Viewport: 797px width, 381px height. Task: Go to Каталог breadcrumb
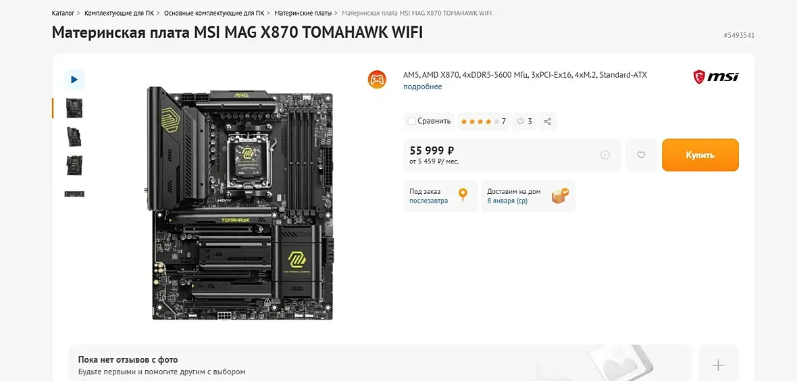pyautogui.click(x=63, y=12)
